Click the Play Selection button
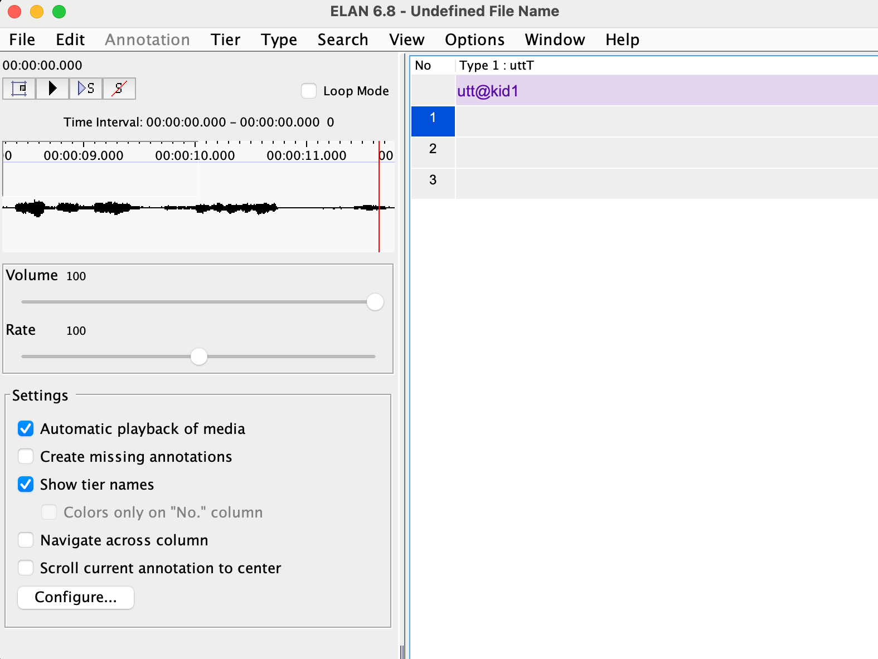The width and height of the screenshot is (878, 659). (86, 89)
